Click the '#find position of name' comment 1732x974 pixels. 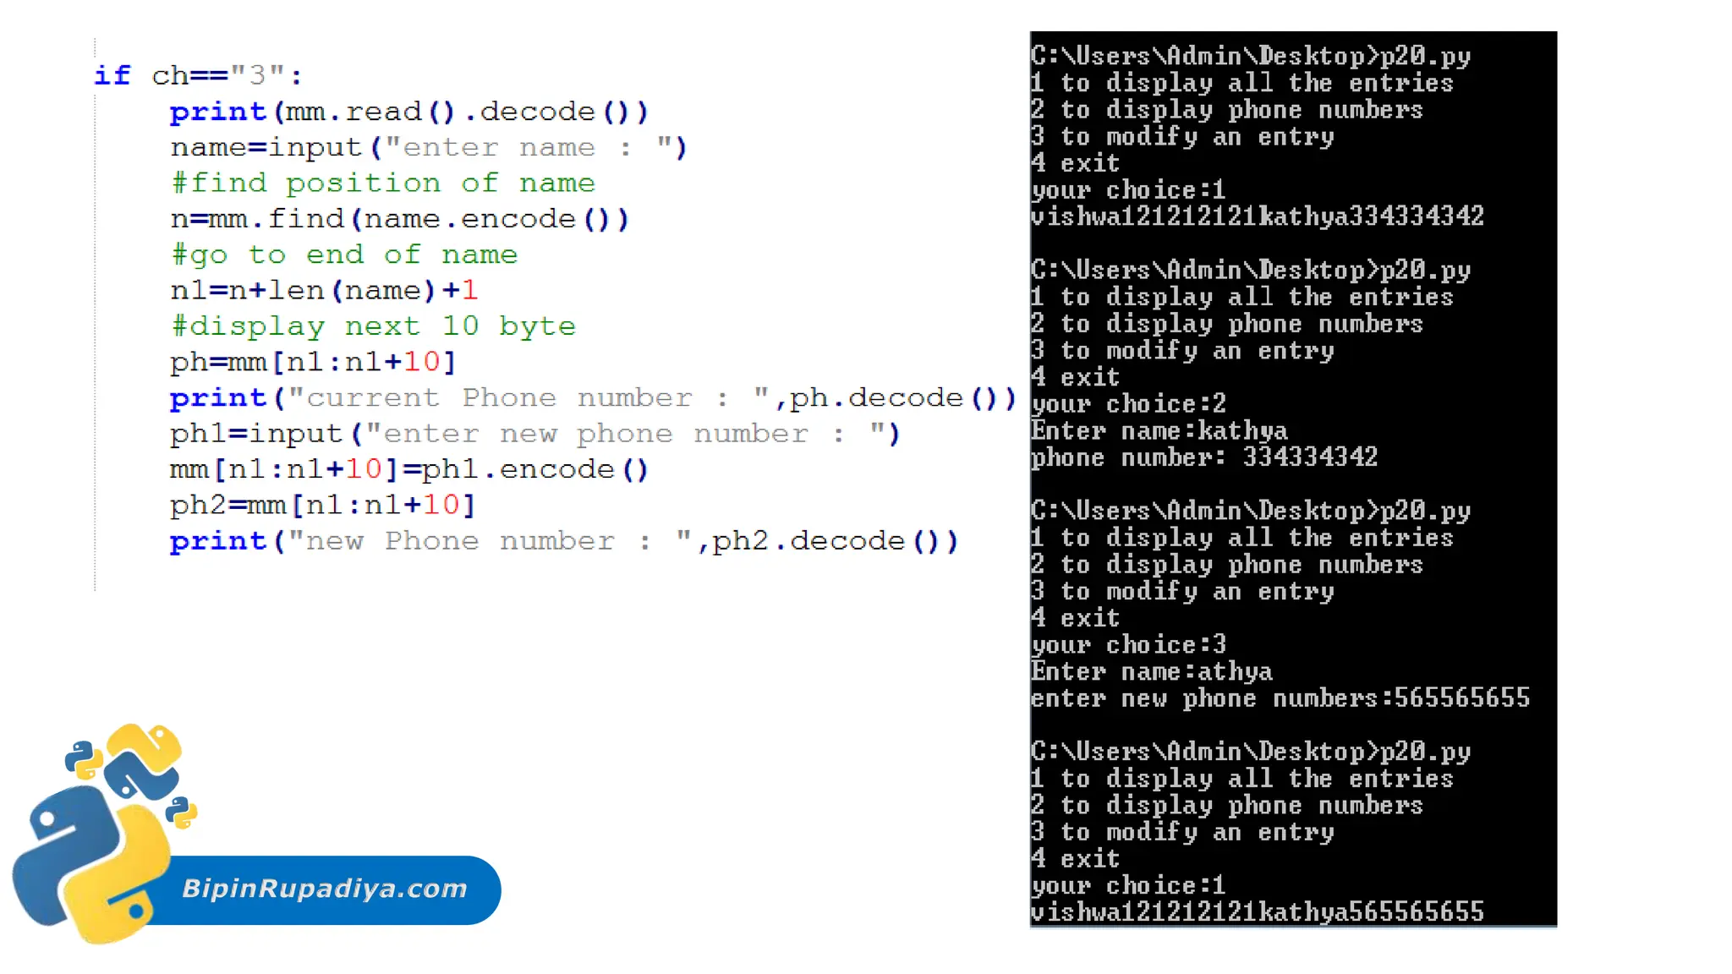tap(382, 183)
